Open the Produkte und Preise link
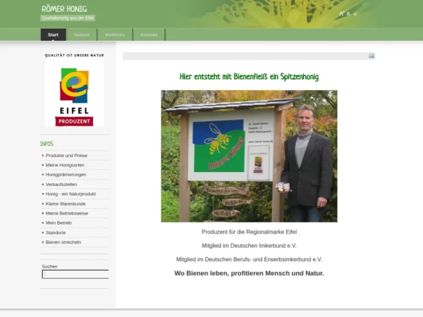 click(x=66, y=156)
